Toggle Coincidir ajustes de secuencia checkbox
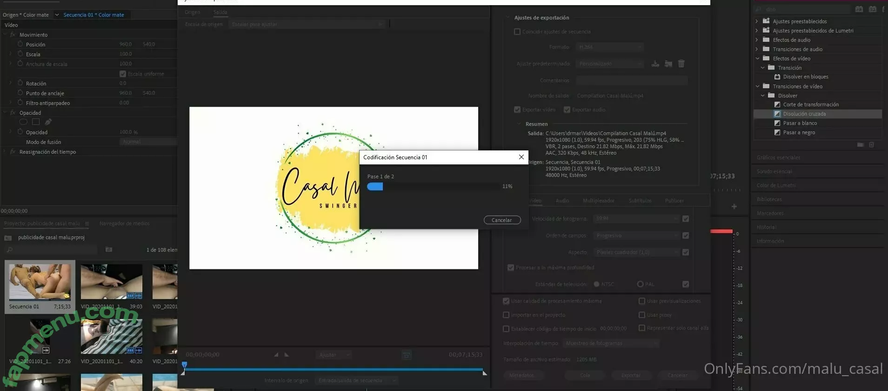 tap(517, 32)
